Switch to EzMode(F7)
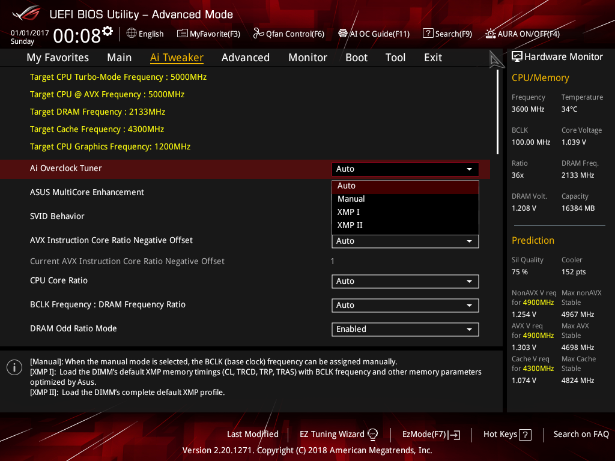Image resolution: width=615 pixels, height=461 pixels. tap(431, 435)
